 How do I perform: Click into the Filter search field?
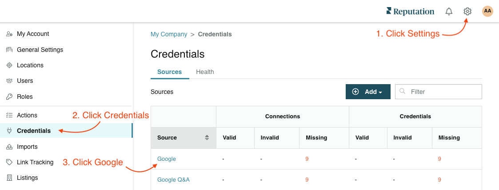coord(438,92)
